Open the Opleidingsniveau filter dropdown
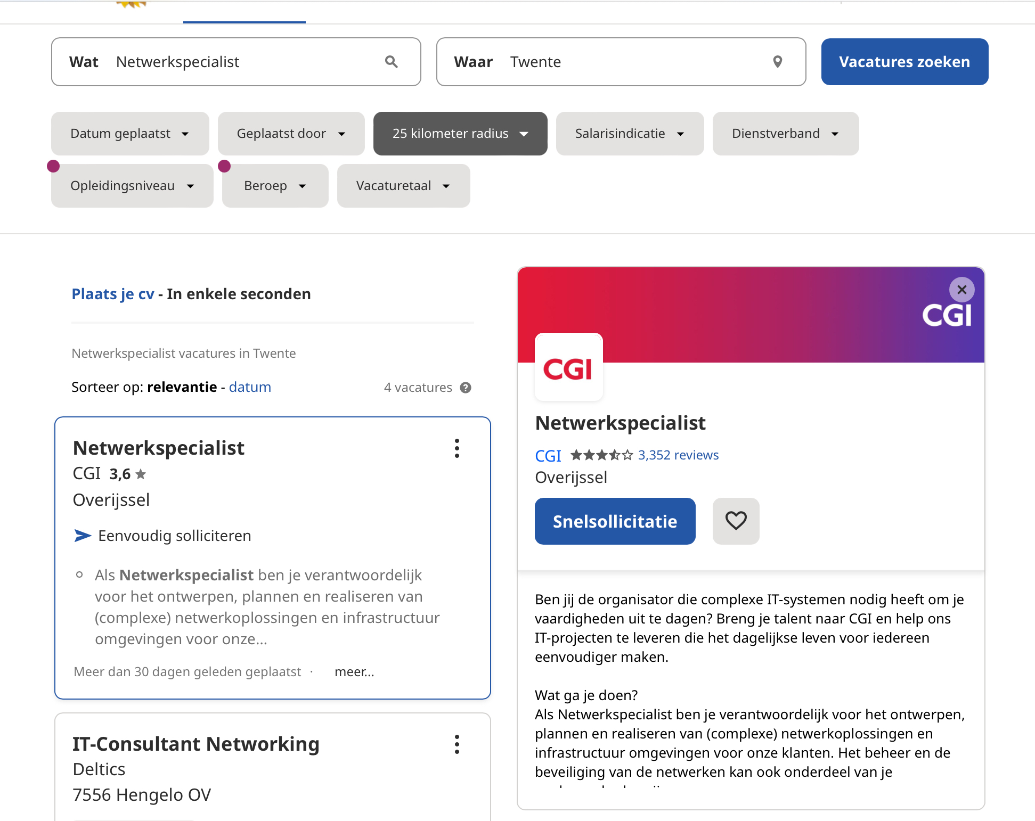This screenshot has width=1035, height=821. coord(132,186)
